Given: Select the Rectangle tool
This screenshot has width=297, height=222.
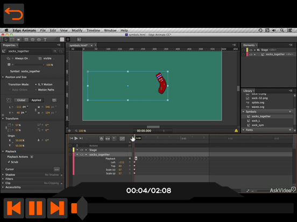Looking at the screenshot, I should 26,40.
